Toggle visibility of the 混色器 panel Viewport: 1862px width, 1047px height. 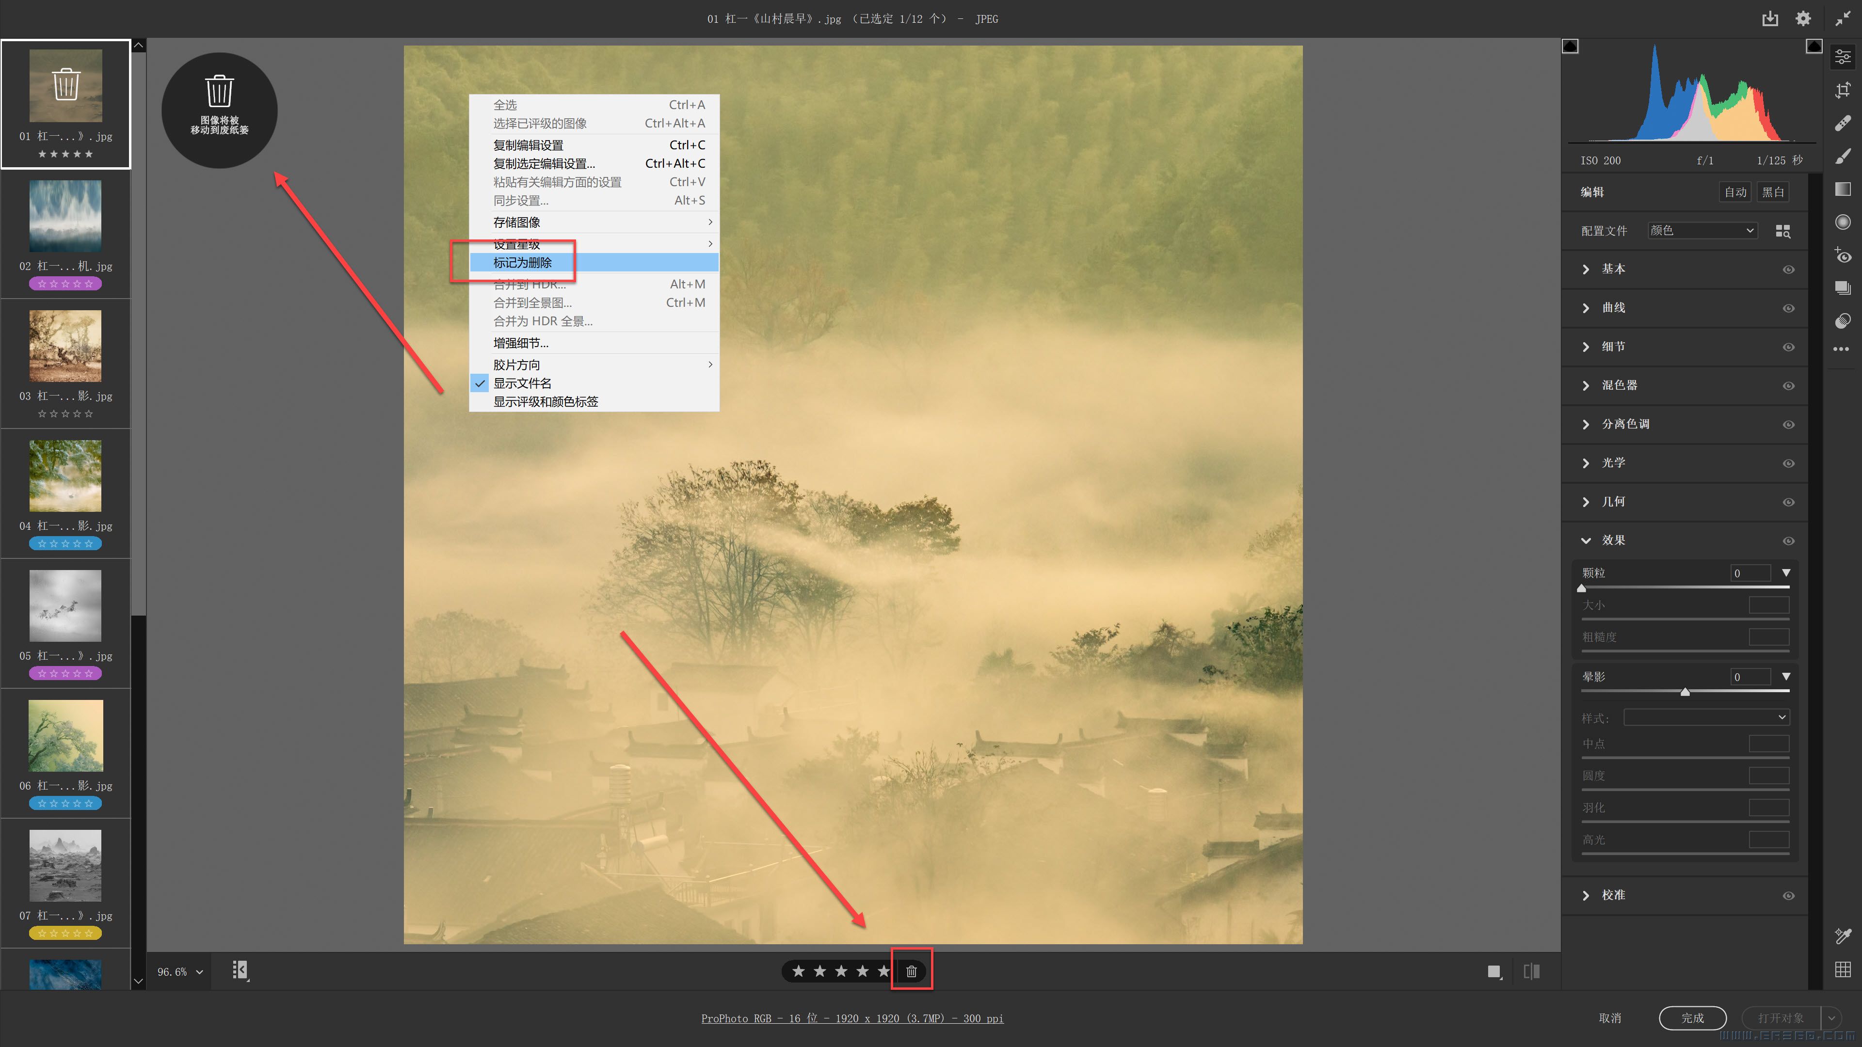tap(1788, 386)
